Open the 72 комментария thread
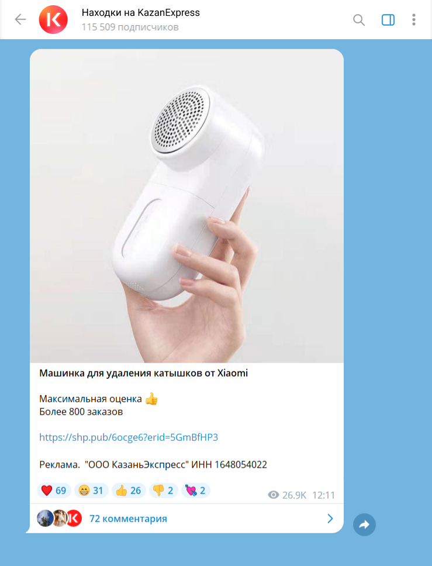Viewport: 432px width, 566px height. (128, 519)
